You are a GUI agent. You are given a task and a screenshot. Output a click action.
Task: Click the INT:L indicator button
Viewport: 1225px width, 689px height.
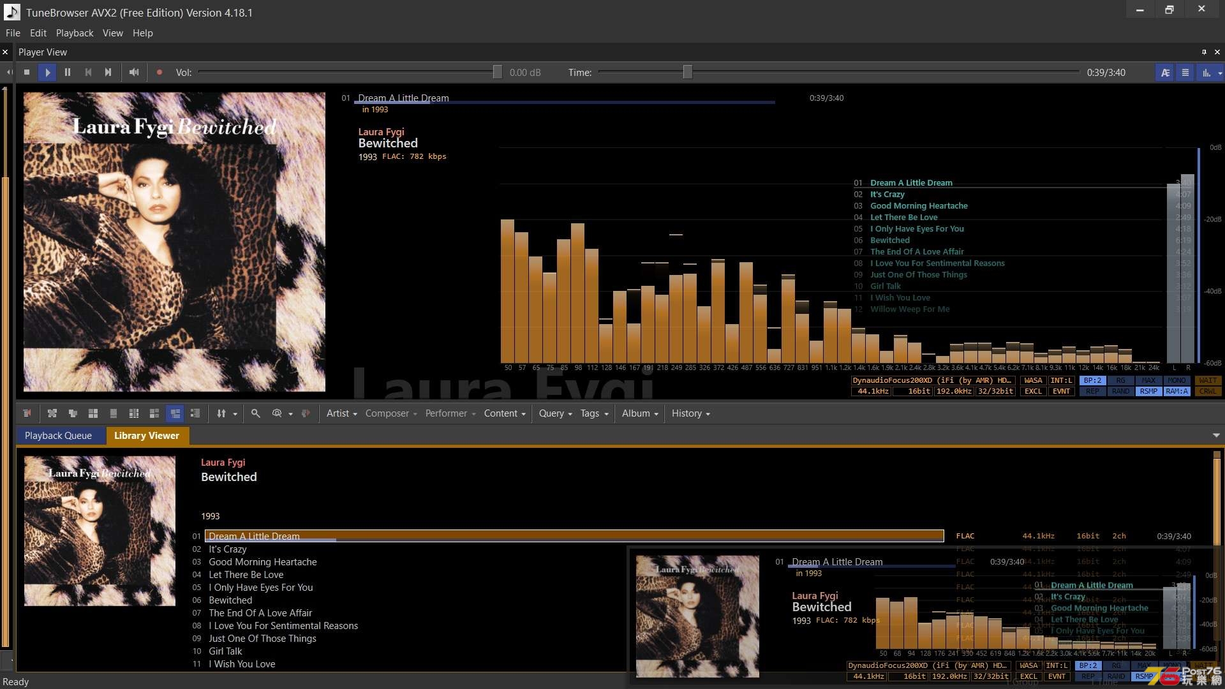click(1061, 380)
